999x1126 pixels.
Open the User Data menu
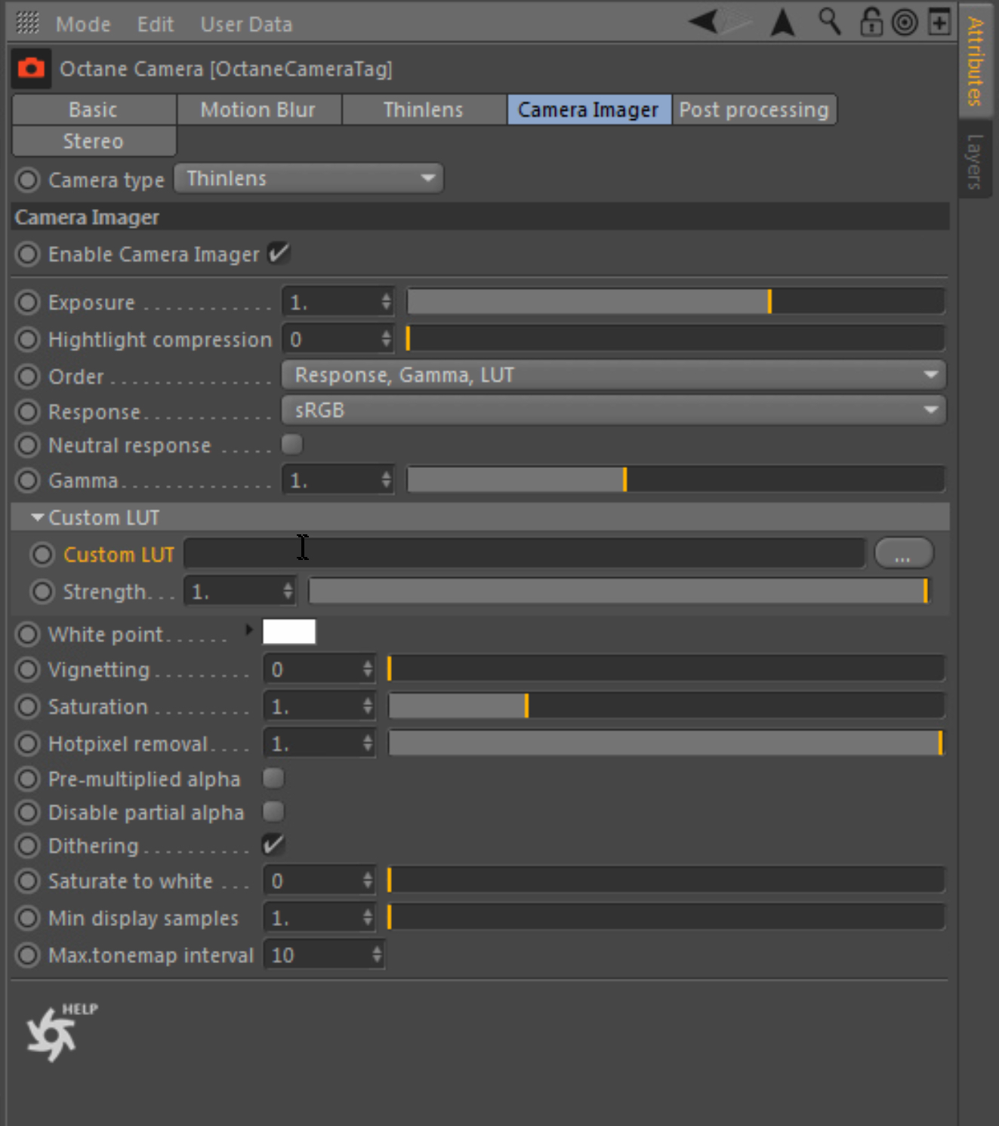click(246, 24)
